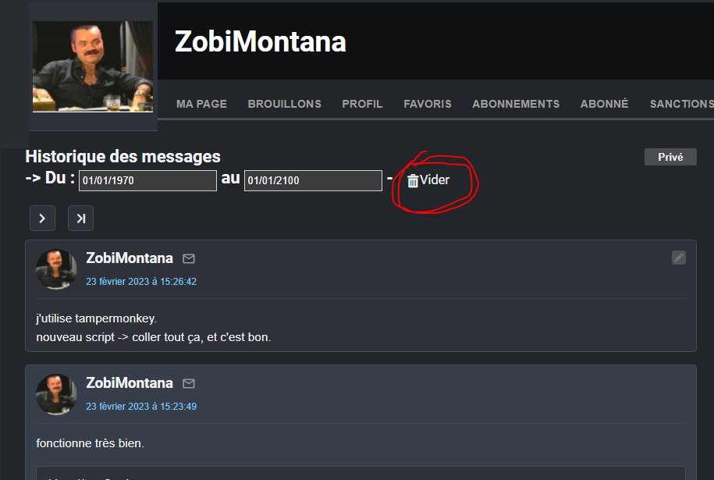Click small avatar of first message
Screen dimensions: 714x480
pyautogui.click(x=56, y=269)
